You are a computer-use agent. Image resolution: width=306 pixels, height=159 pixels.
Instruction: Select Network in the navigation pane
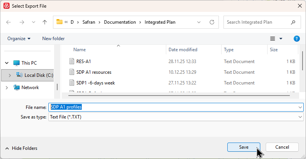[30, 88]
